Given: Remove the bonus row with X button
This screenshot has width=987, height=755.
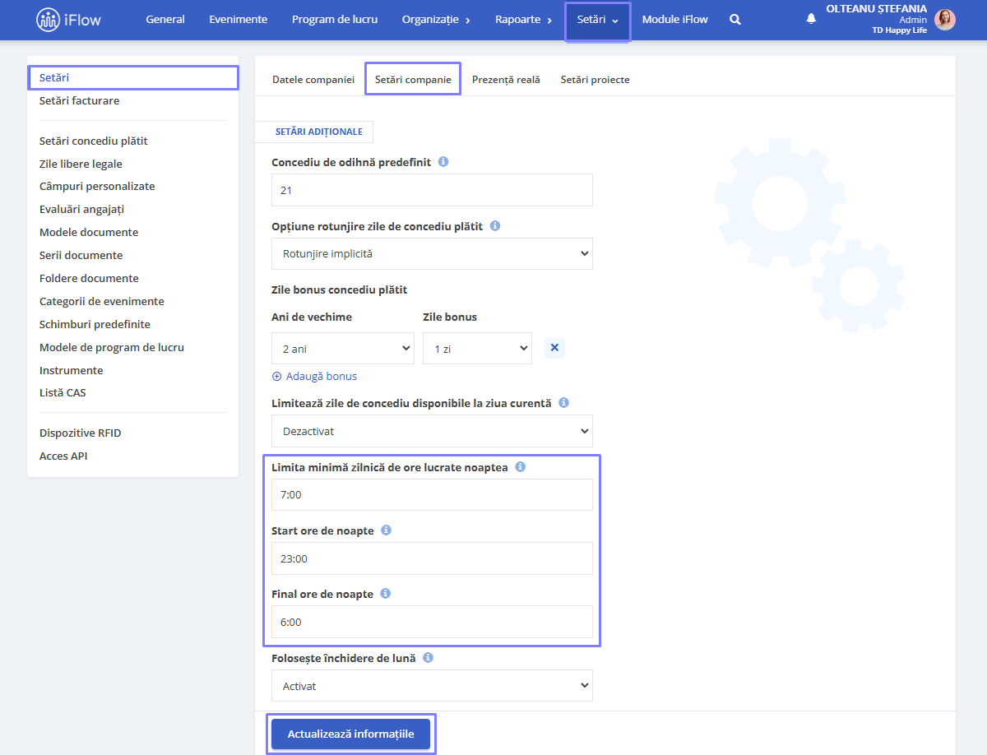Looking at the screenshot, I should click(554, 348).
